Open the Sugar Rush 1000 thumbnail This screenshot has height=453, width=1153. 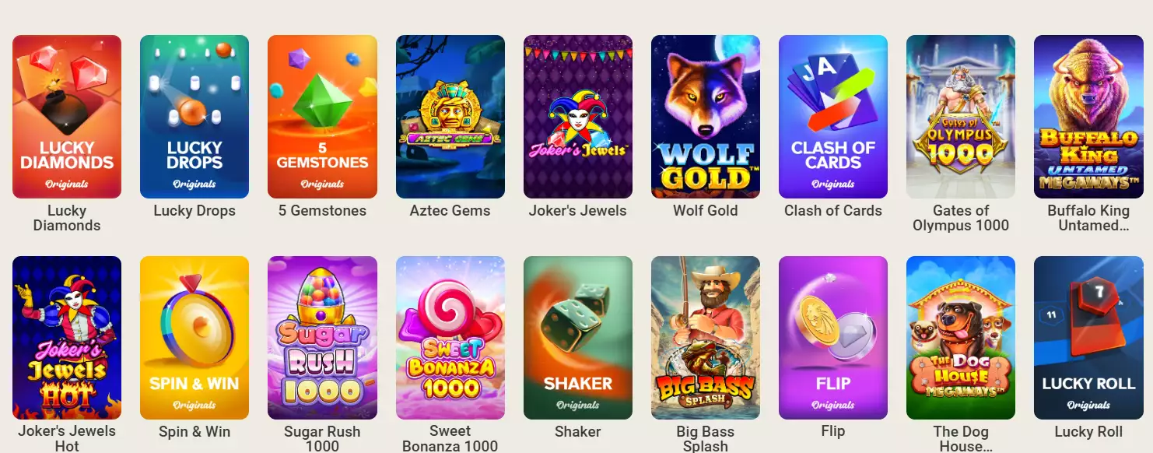point(322,338)
